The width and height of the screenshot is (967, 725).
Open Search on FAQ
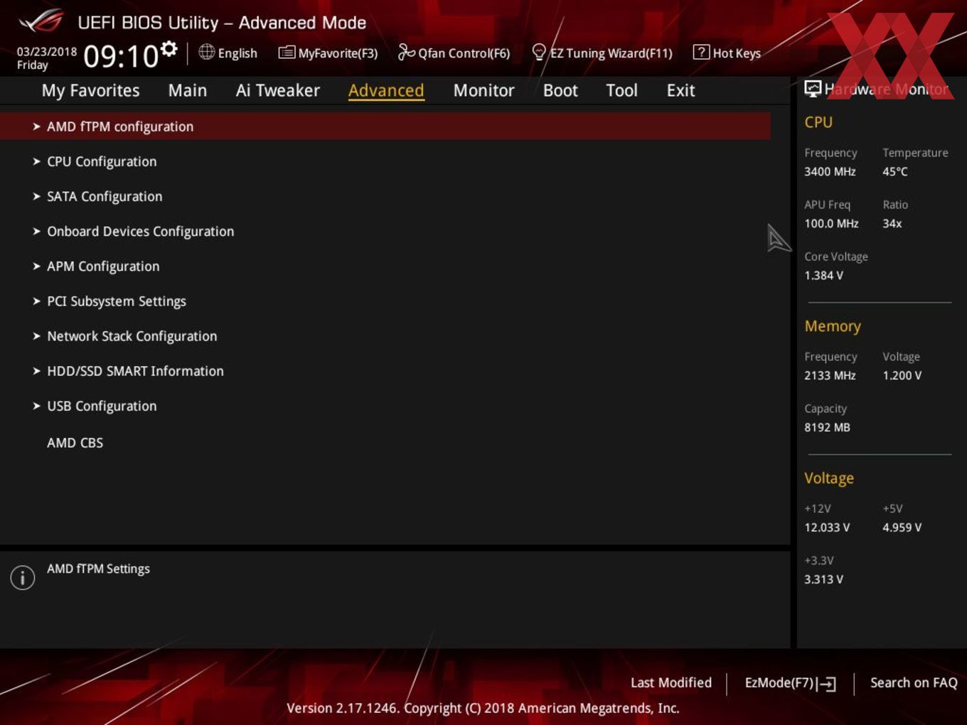[914, 682]
